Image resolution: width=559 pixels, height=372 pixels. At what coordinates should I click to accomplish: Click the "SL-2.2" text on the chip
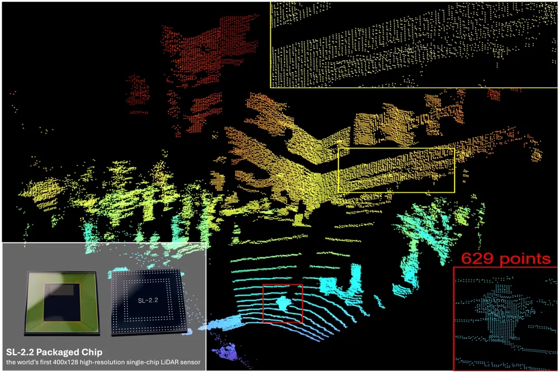[148, 300]
